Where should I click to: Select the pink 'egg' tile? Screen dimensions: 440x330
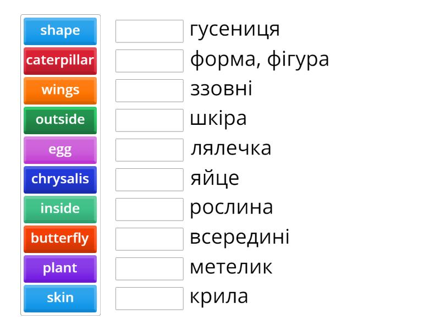click(61, 150)
